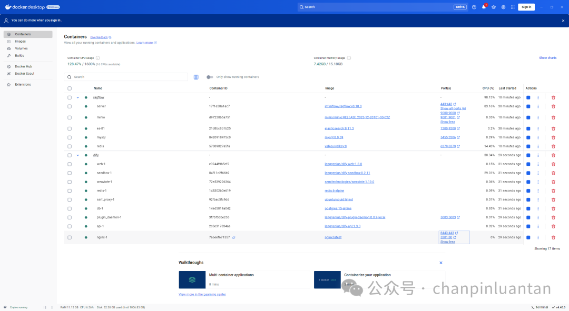Open more actions for db-1 container
The width and height of the screenshot is (569, 311).
(538, 208)
